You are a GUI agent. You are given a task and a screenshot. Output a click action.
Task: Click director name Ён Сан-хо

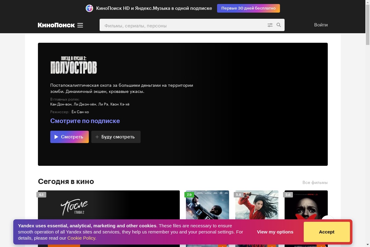(80, 112)
